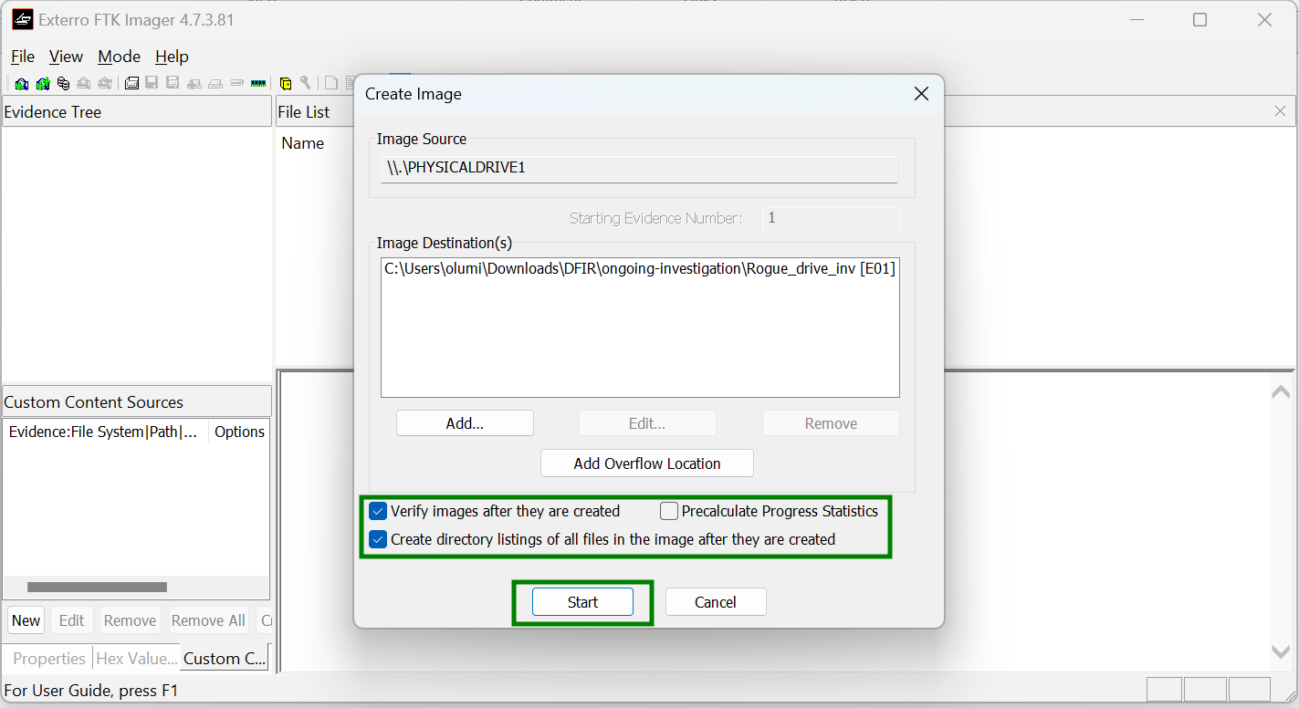Click the Starting Evidence Number field
The width and height of the screenshot is (1299, 708).
(x=831, y=218)
